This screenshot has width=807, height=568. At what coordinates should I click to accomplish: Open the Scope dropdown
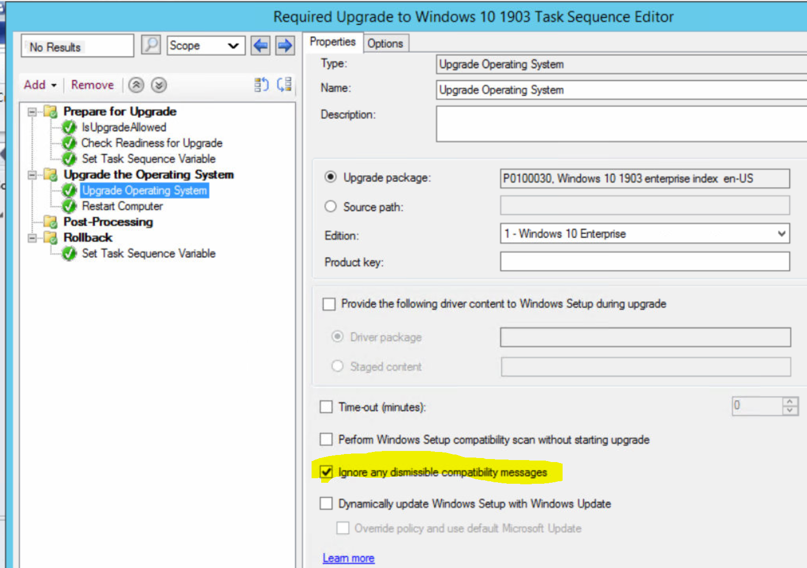pos(206,46)
